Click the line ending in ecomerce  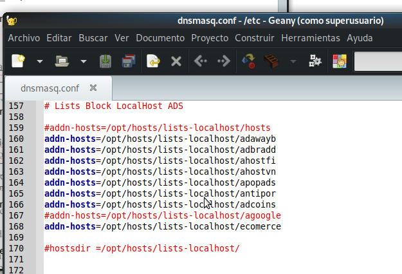[x=163, y=226]
